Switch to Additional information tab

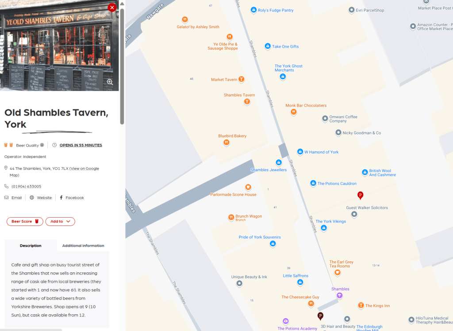(x=83, y=246)
